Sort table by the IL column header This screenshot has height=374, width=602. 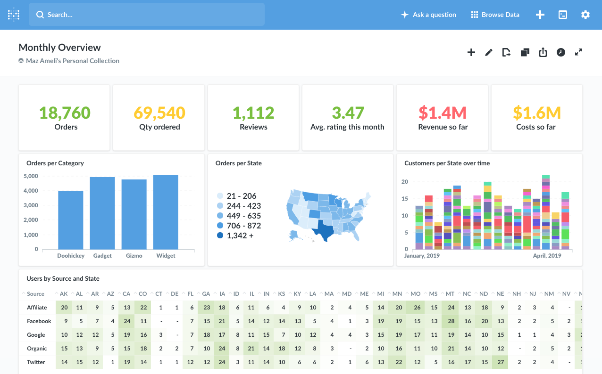point(252,294)
